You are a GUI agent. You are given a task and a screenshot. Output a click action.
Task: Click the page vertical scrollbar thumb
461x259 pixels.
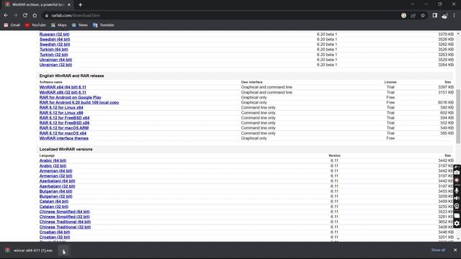(x=458, y=117)
